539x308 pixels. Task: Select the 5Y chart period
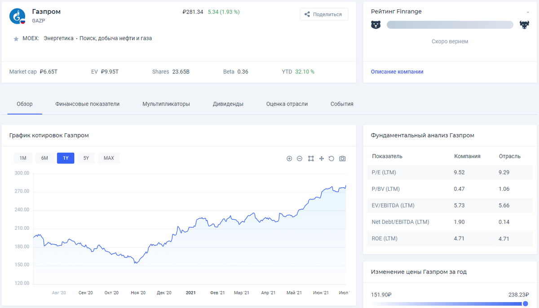point(86,158)
